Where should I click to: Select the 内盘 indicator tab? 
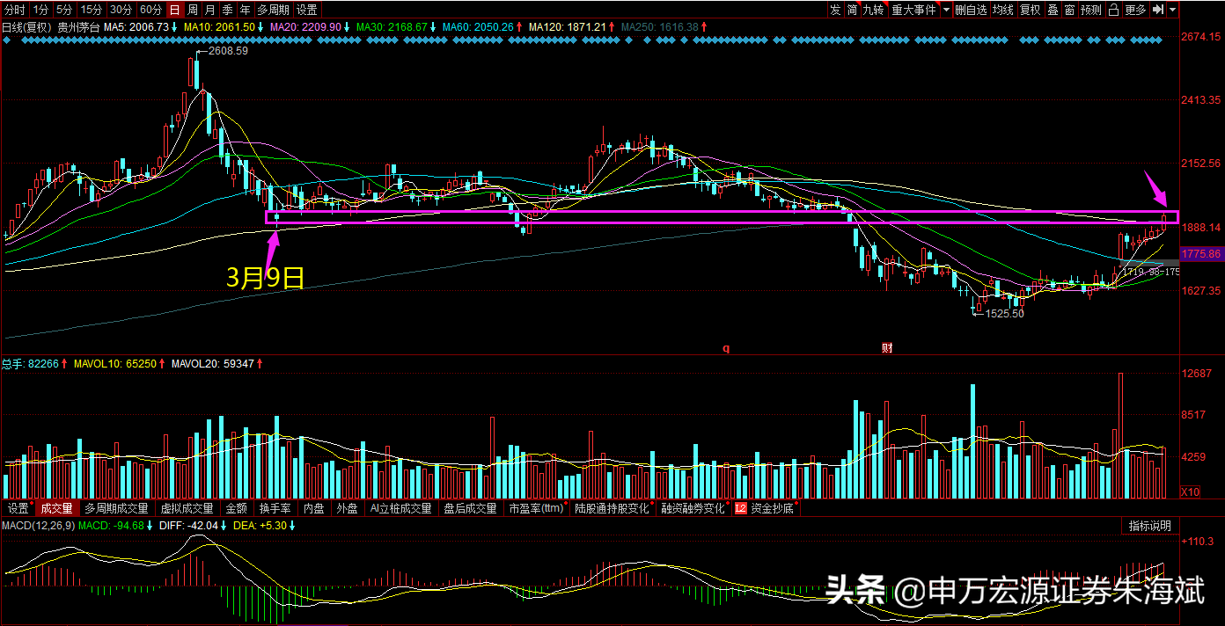(x=314, y=508)
